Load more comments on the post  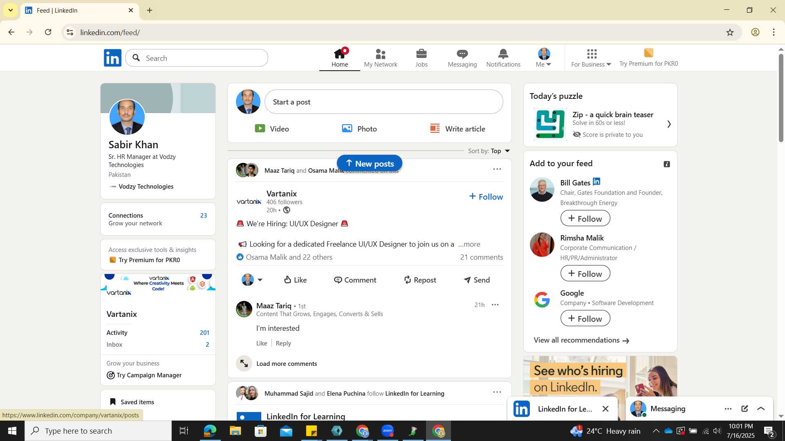[277, 364]
